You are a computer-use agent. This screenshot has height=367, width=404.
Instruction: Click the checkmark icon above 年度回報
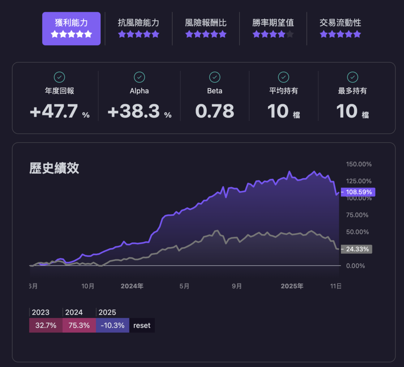[59, 77]
